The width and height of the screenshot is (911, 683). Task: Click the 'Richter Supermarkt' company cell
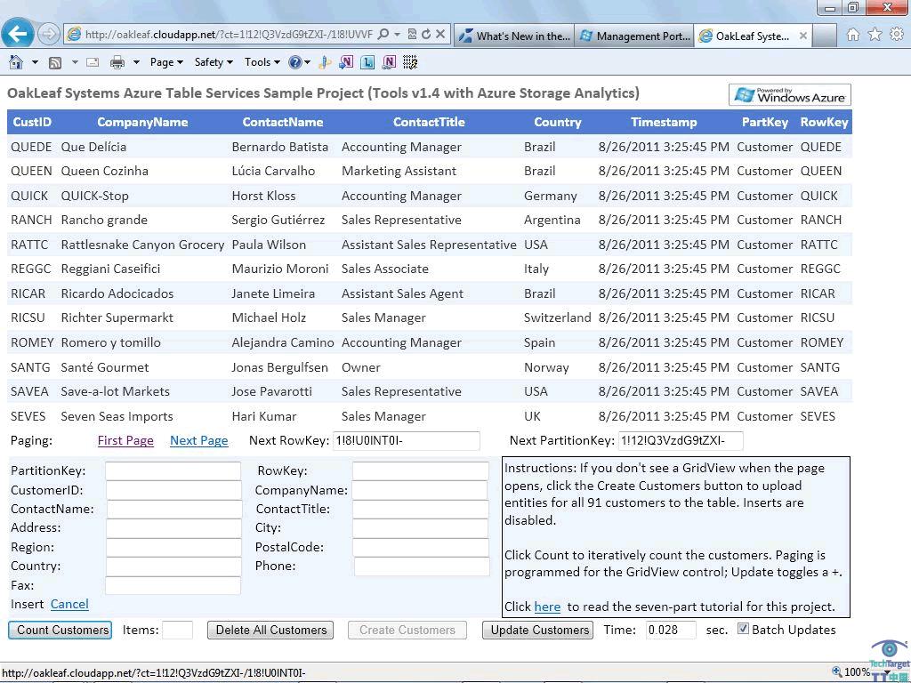tap(117, 318)
